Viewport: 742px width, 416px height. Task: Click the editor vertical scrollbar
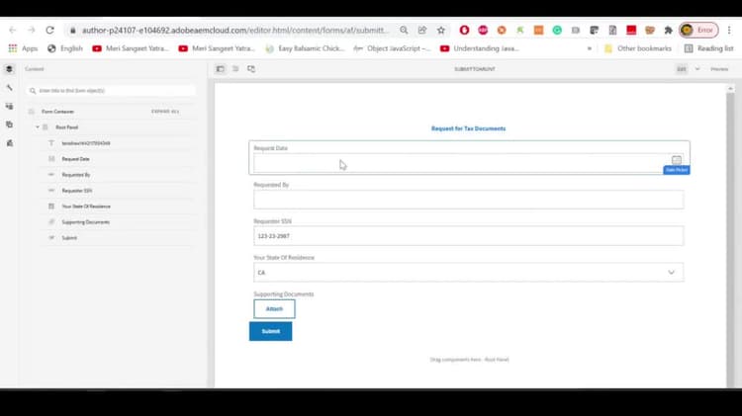tap(730, 236)
